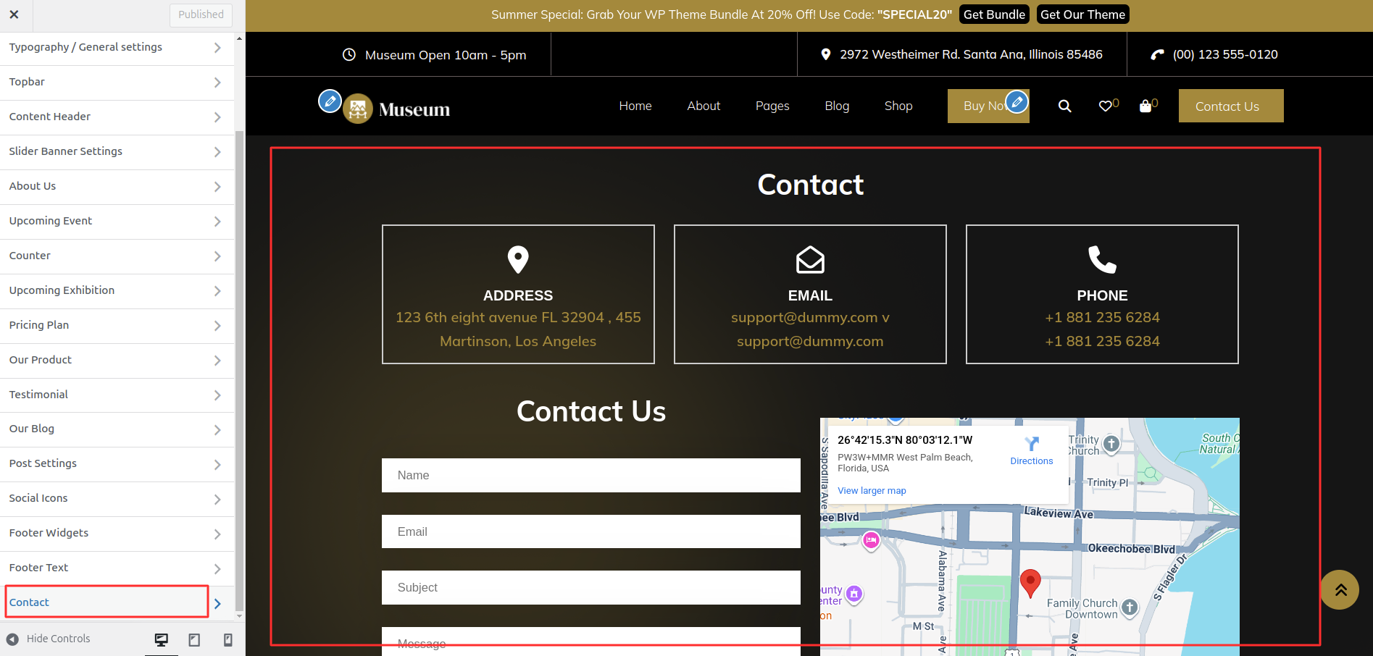Click the pencil edit icon beside the Museum logo
This screenshot has width=1373, height=656.
point(330,101)
